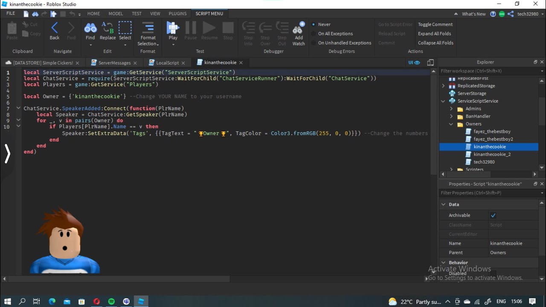Collapse the Behavior properties section
Viewport: 546px width, 307px height.
coord(443,263)
